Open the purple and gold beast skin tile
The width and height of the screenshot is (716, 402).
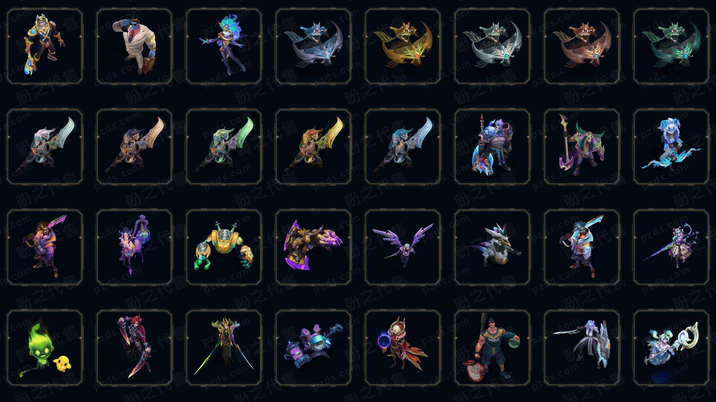313,247
